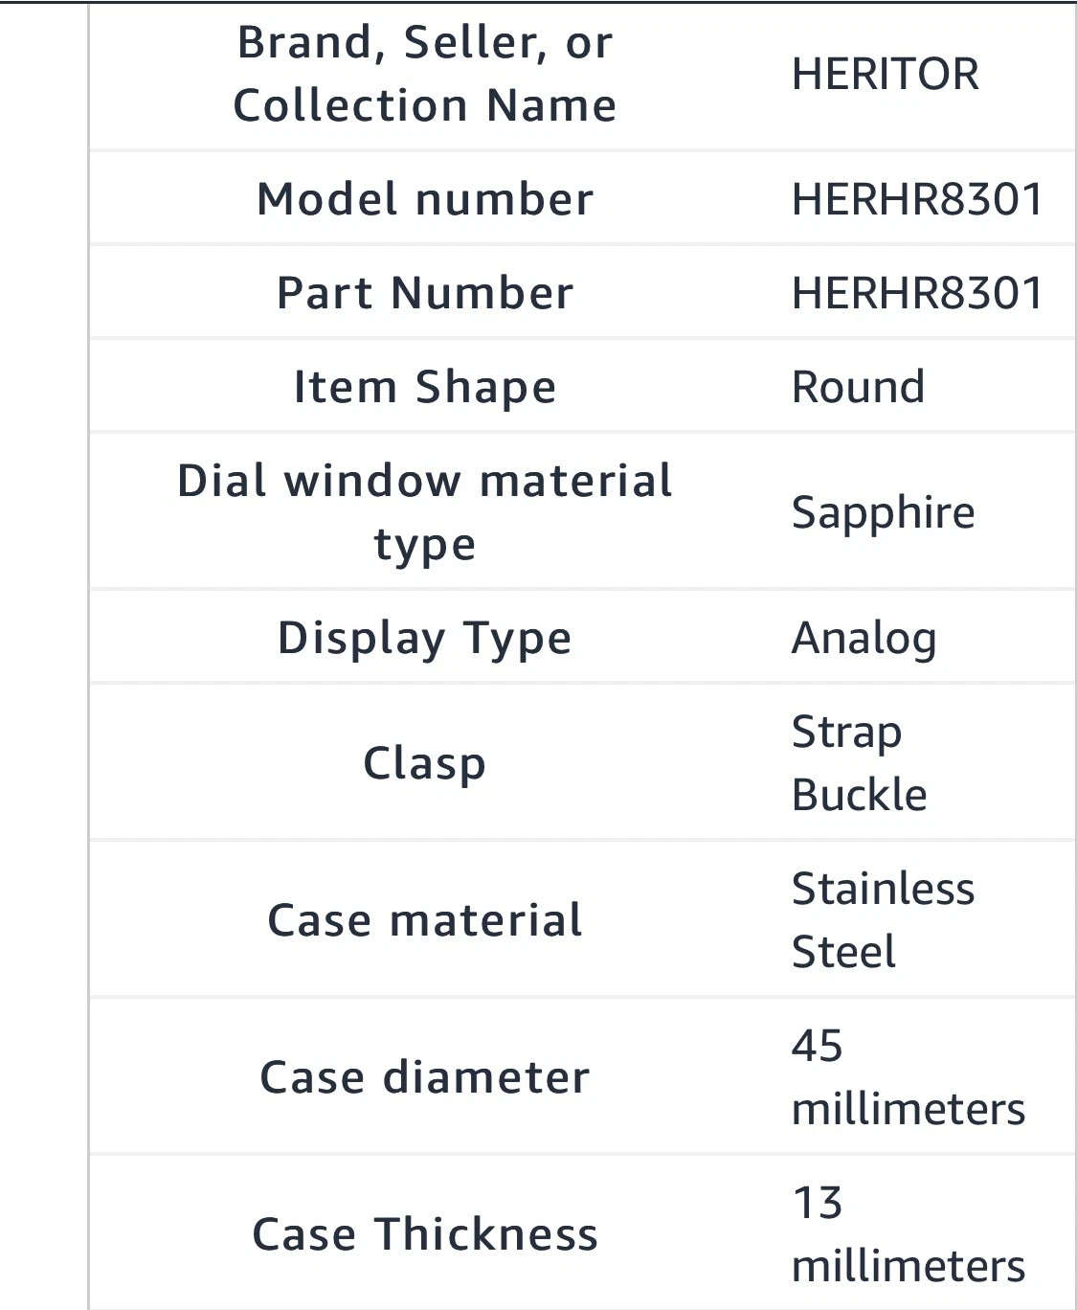Click the "Part Number" label
The image size is (1077, 1310).
click(x=424, y=293)
